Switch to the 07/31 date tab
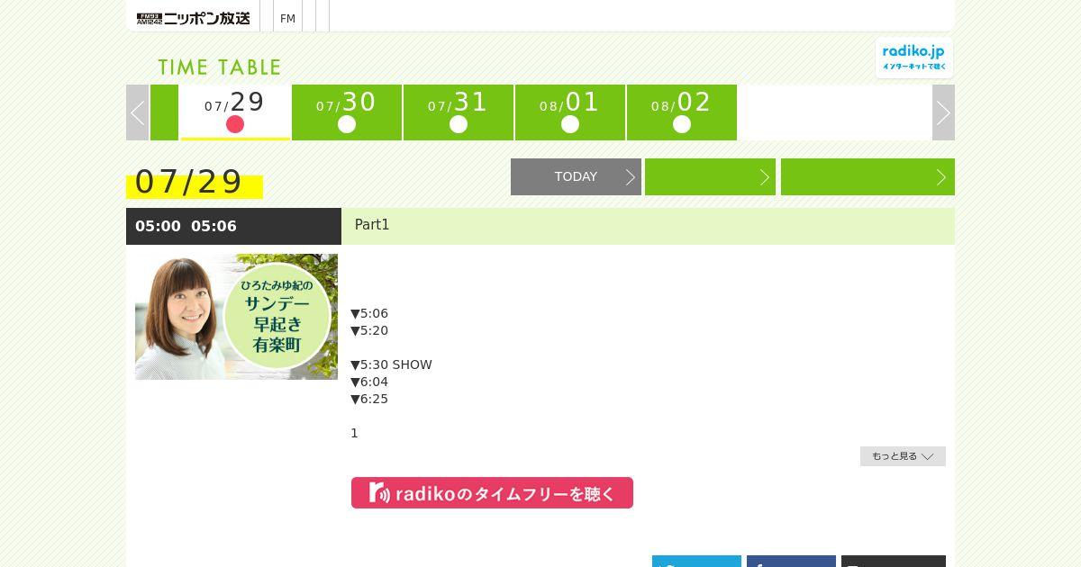 pyautogui.click(x=459, y=112)
